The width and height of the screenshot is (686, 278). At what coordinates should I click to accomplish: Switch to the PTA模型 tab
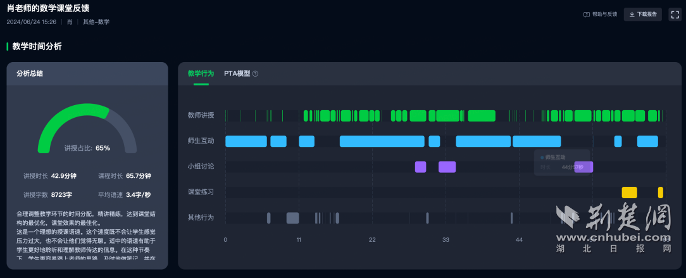click(x=237, y=73)
